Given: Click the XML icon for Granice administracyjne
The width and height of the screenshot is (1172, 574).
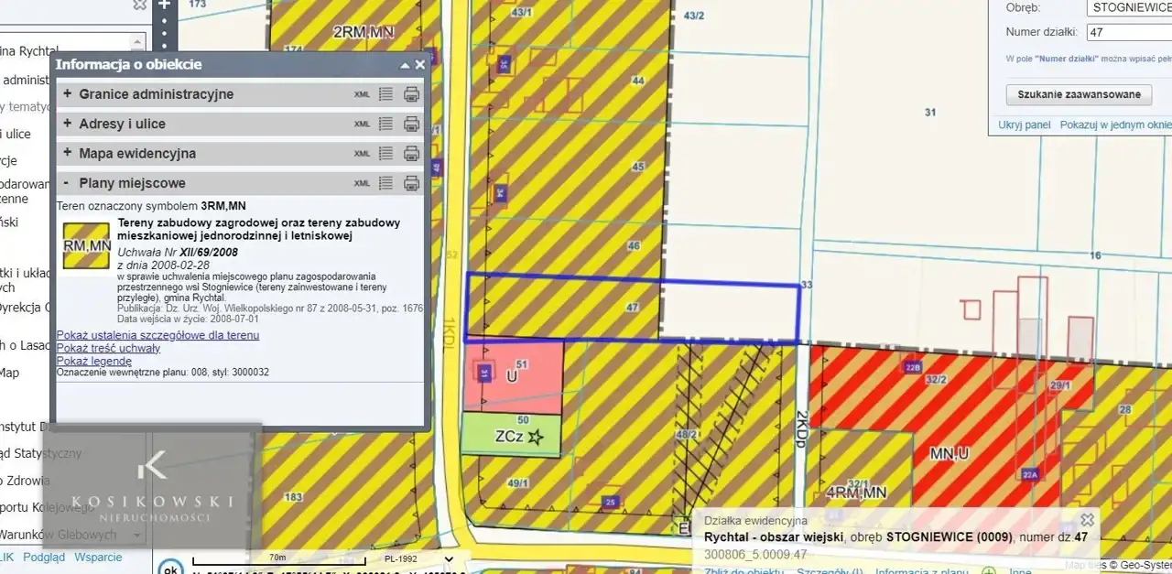Looking at the screenshot, I should click(x=363, y=94).
